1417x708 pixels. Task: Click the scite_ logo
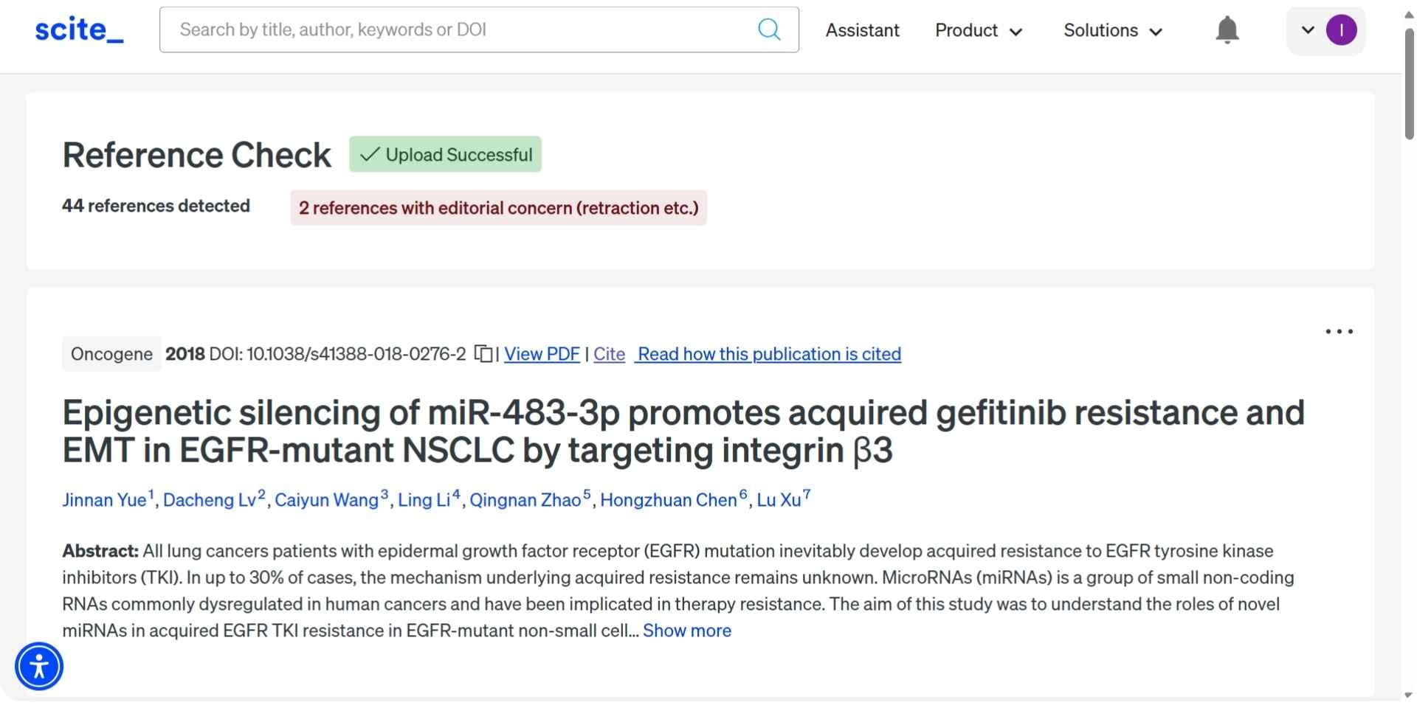(79, 29)
